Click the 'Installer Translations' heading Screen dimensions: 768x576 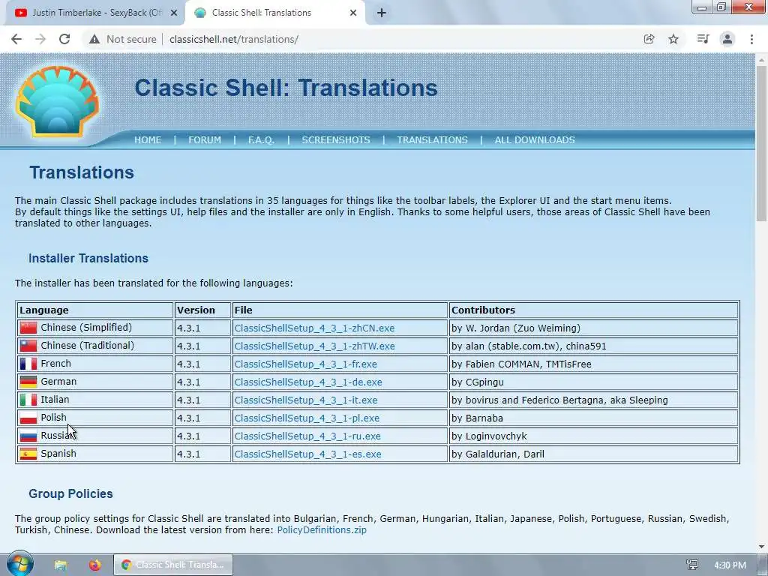(88, 258)
